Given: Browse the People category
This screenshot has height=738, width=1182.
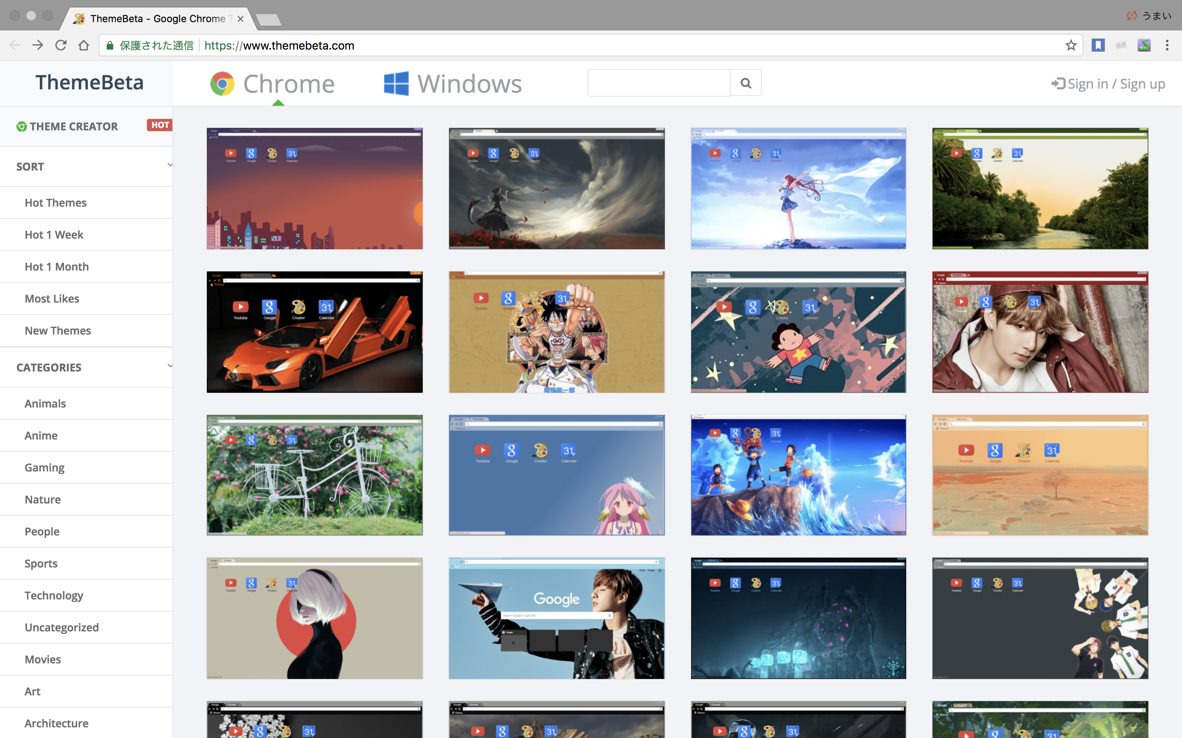Looking at the screenshot, I should tap(42, 531).
